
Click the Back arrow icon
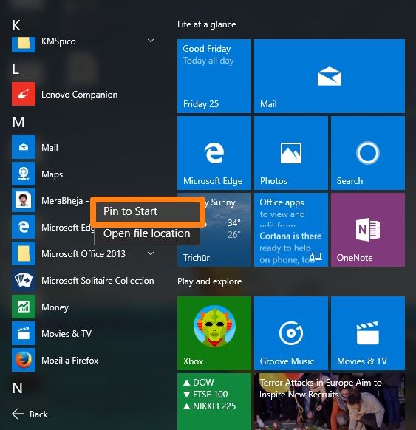click(x=18, y=414)
